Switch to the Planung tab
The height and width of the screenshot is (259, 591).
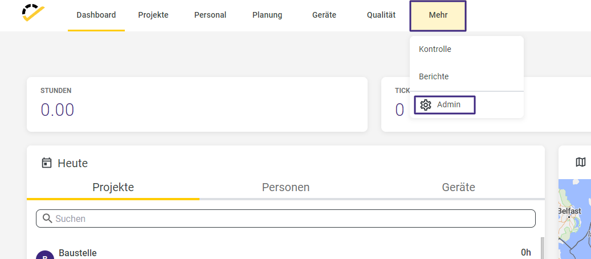[267, 15]
